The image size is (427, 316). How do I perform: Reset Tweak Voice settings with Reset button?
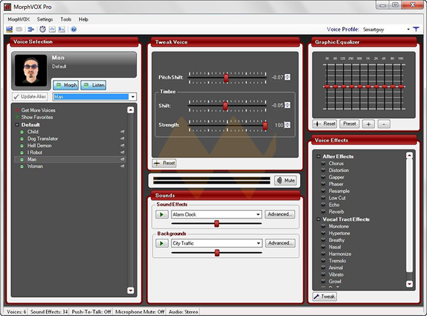tap(164, 163)
